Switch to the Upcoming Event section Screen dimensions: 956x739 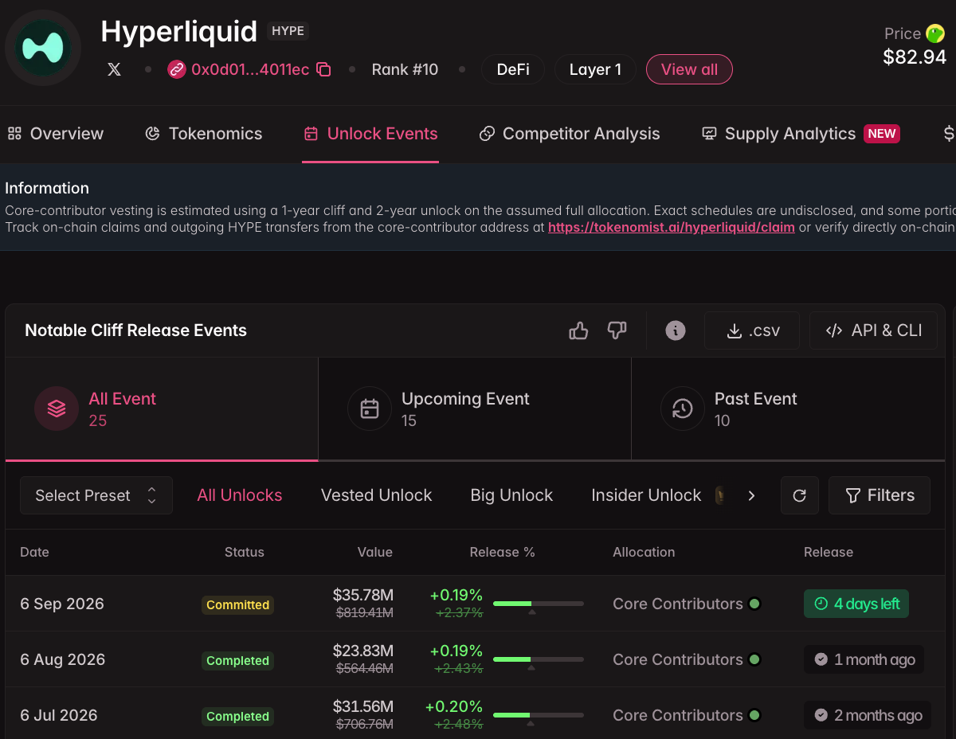pos(475,409)
